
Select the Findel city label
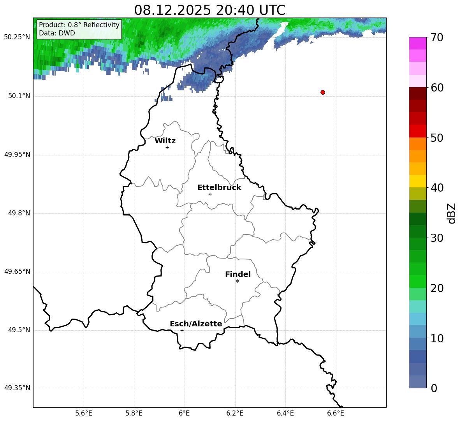(238, 274)
